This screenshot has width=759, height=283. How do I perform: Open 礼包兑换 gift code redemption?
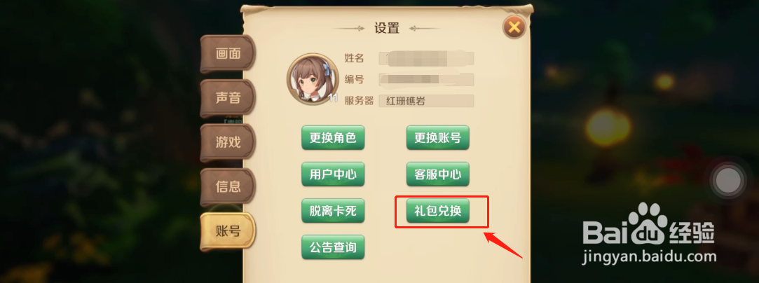click(x=437, y=210)
